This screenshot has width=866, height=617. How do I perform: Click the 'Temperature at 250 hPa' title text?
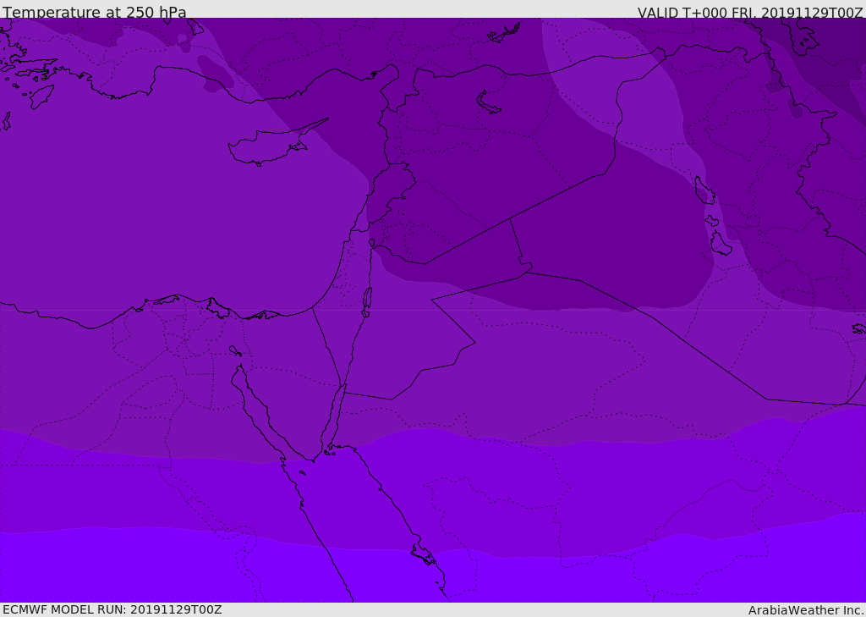point(95,12)
